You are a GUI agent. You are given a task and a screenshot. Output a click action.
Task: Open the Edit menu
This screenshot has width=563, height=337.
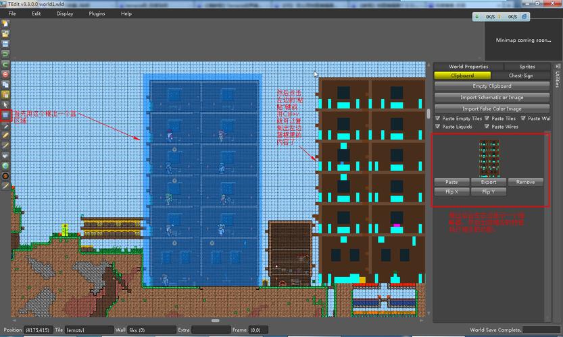pos(36,13)
